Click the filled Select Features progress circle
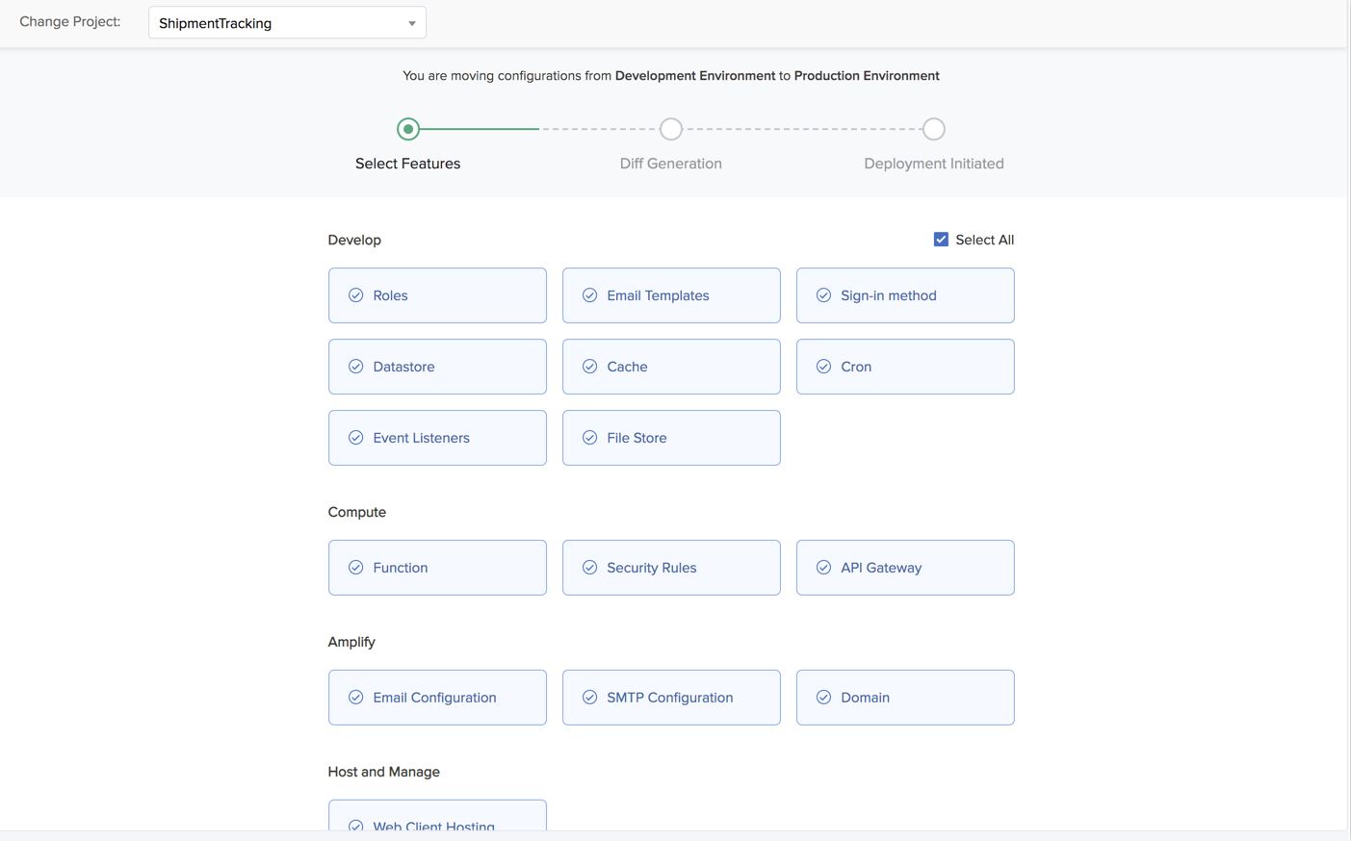Viewport: 1351px width, 841px height. point(407,128)
